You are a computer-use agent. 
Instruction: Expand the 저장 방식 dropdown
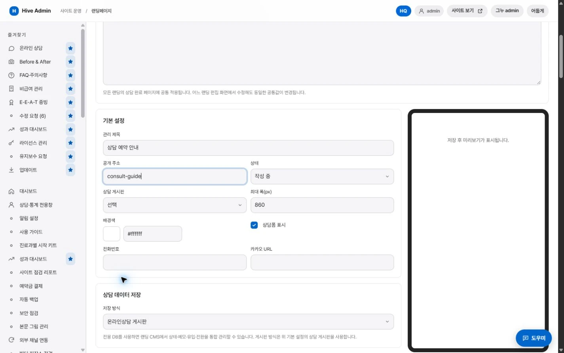248,322
